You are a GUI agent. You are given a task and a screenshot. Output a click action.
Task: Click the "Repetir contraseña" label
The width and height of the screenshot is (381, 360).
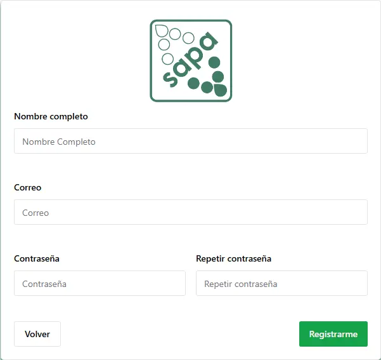(x=233, y=258)
